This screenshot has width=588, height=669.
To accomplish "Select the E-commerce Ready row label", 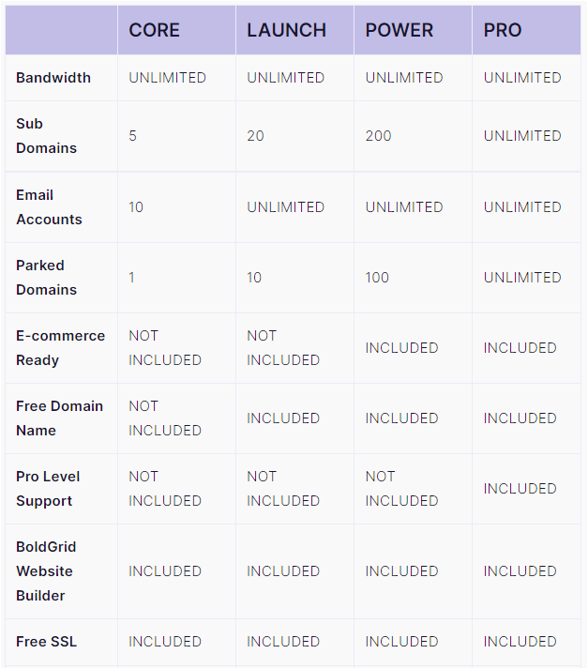I will coord(61,348).
